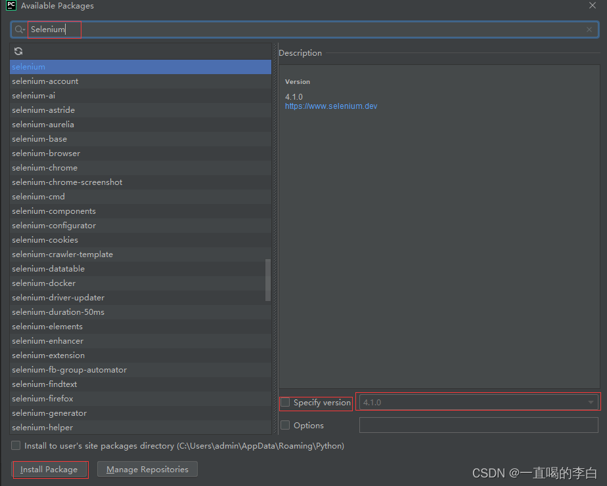607x486 pixels.
Task: Focus the Selenium search input field
Action: click(306, 30)
